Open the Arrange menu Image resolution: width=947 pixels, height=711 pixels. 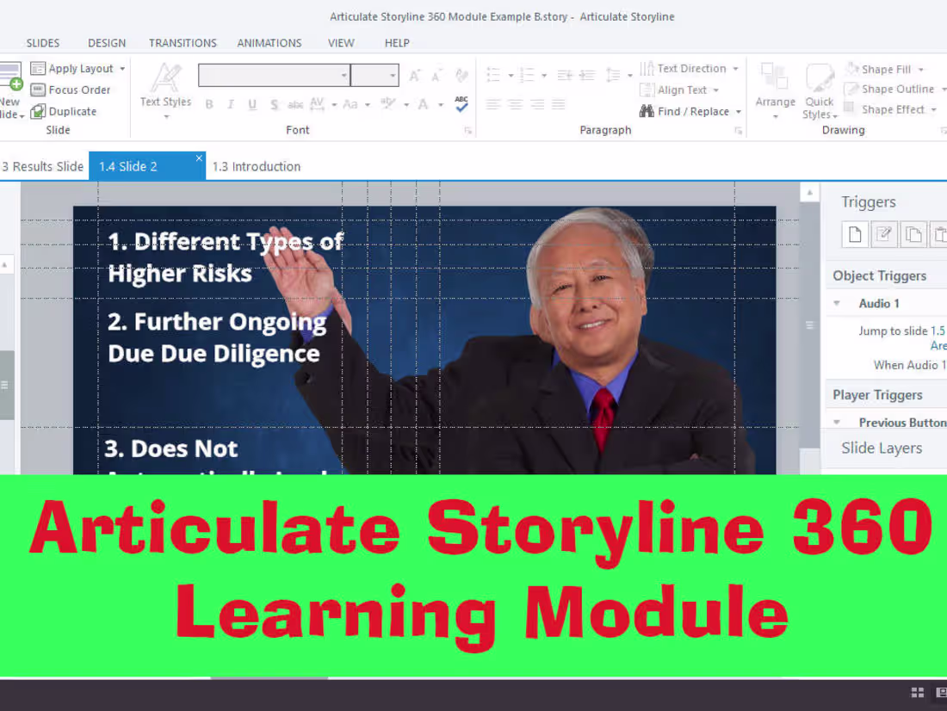tap(775, 90)
